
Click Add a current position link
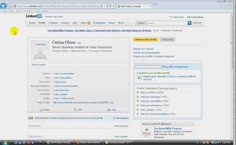pyautogui.click(x=63, y=74)
